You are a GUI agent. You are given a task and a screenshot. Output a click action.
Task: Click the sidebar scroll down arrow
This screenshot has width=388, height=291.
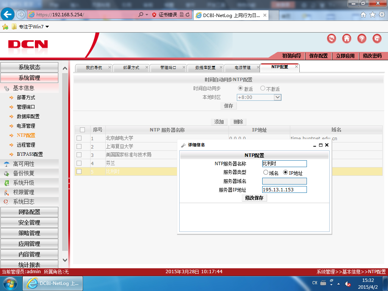point(65,260)
